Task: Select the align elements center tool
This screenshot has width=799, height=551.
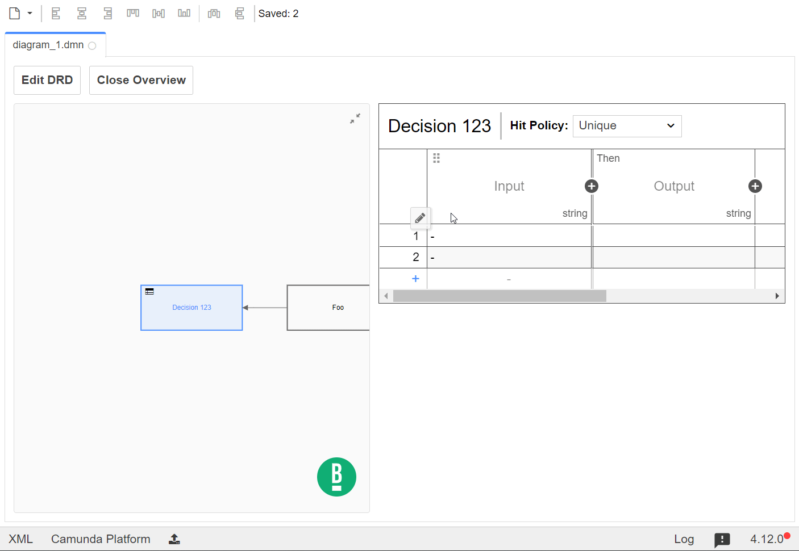Action: tap(82, 13)
